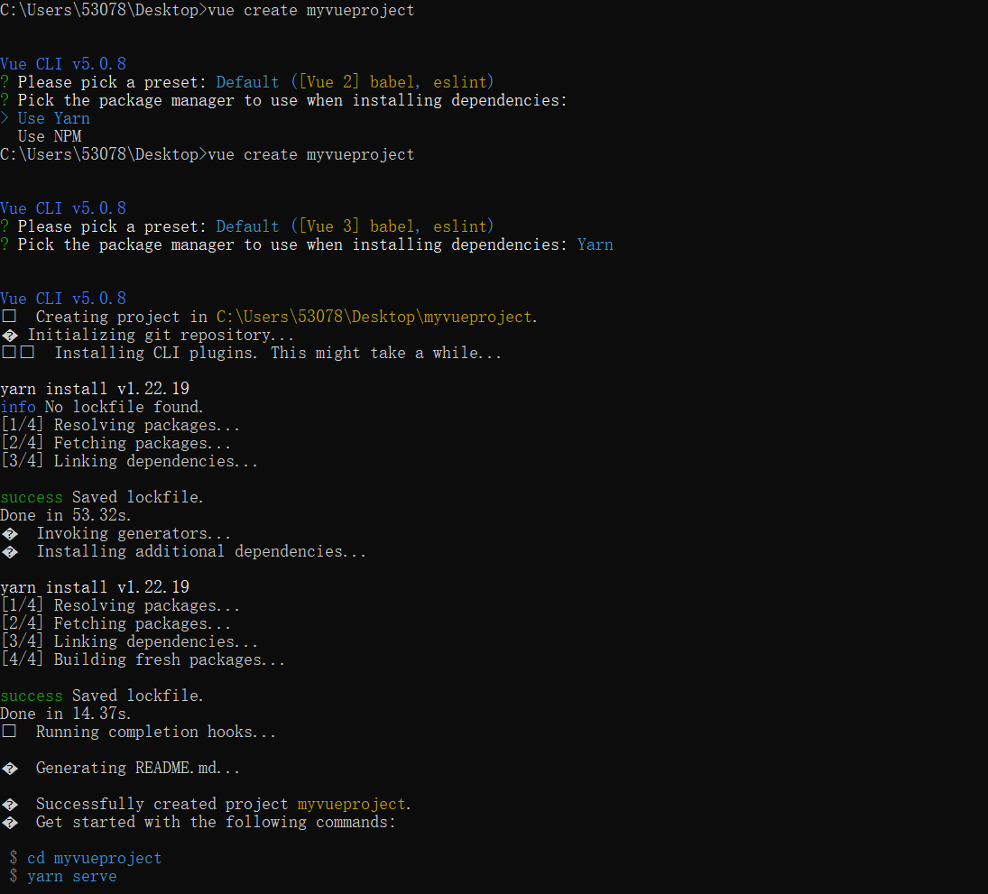Screen dimensions: 988x894
Task: Click the ">" selection arrow beside Use Yarn
Action: click(x=5, y=118)
